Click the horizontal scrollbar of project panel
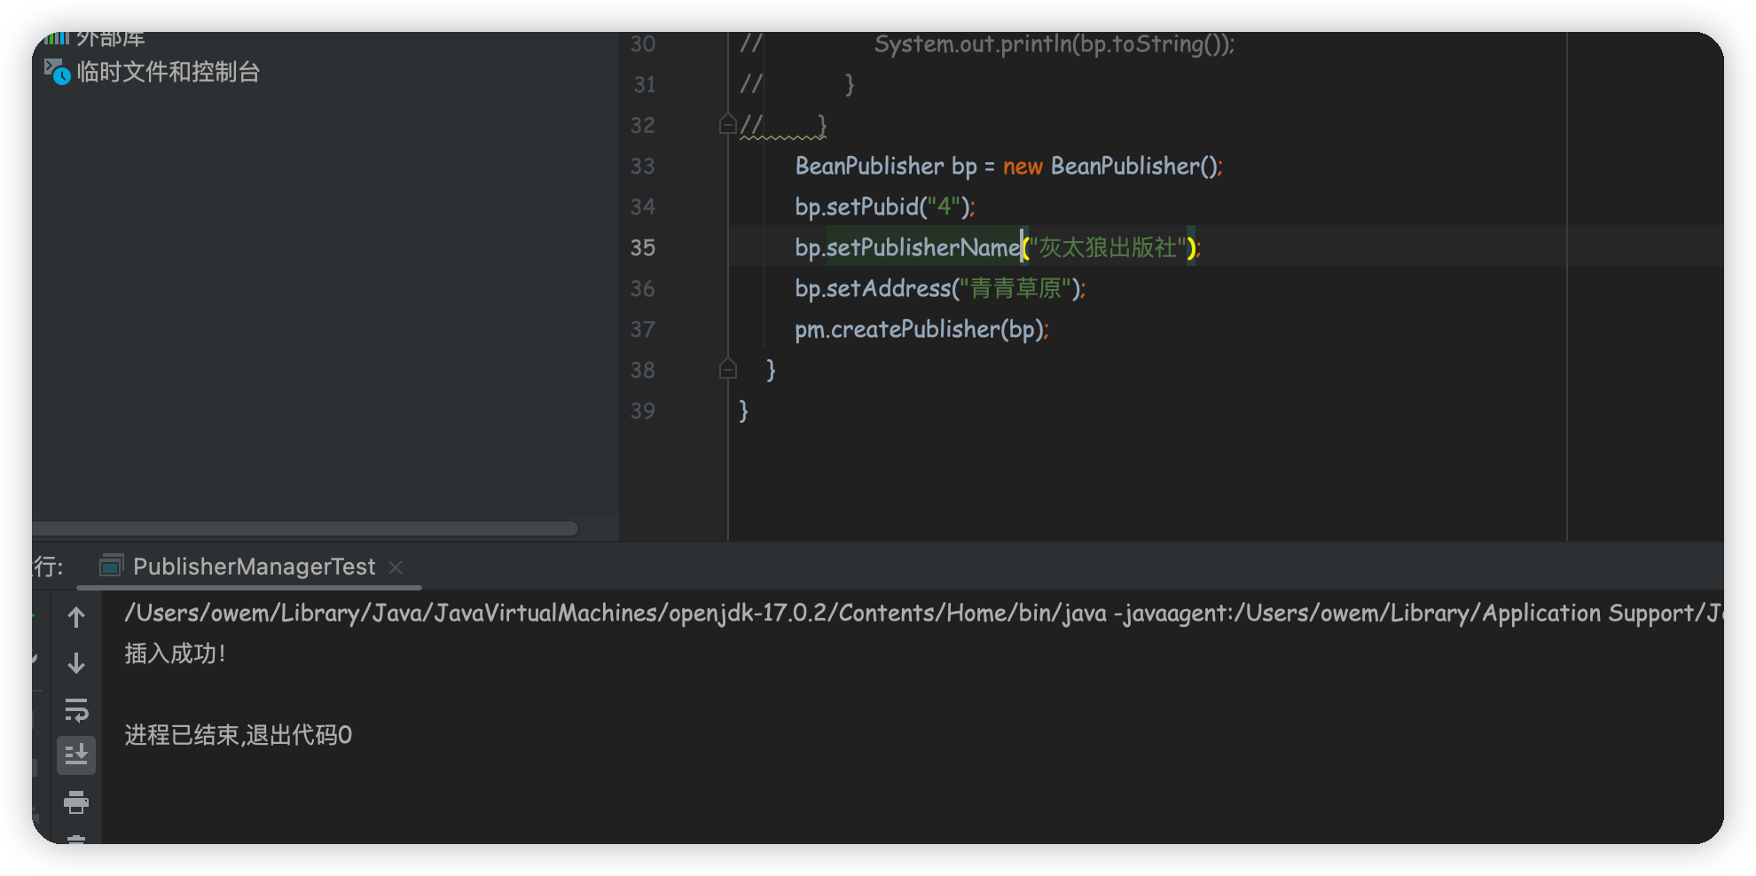 (x=306, y=528)
